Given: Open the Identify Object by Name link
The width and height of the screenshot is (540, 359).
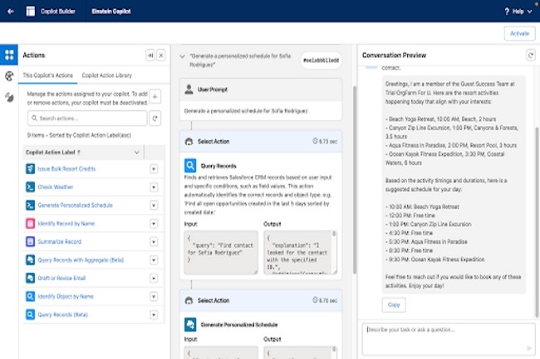Looking at the screenshot, I should click(x=66, y=296).
